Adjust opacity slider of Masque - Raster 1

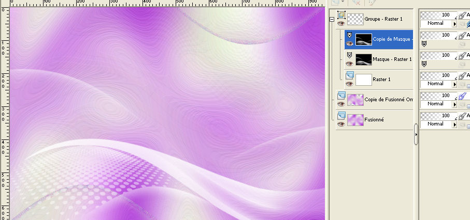[x=438, y=55]
